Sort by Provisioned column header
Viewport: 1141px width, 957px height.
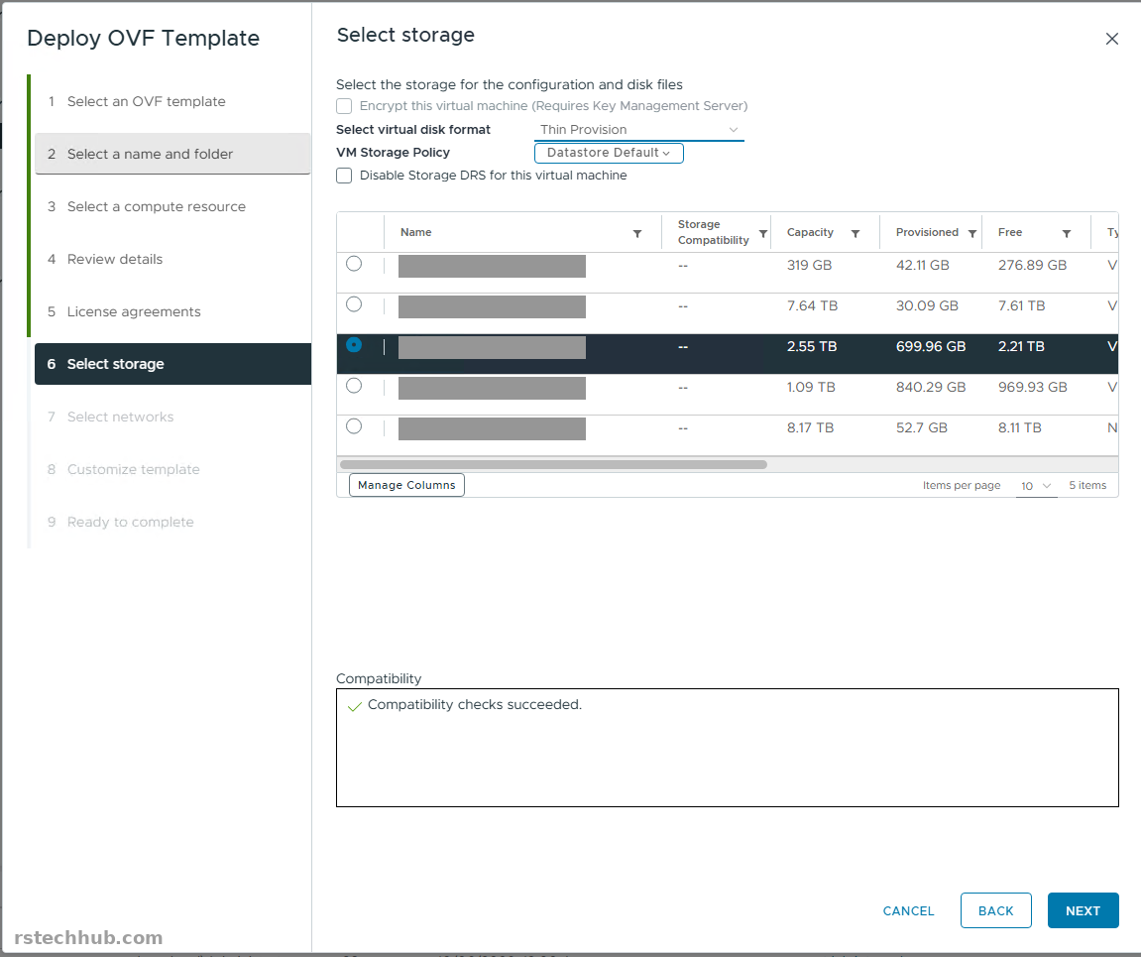(927, 232)
